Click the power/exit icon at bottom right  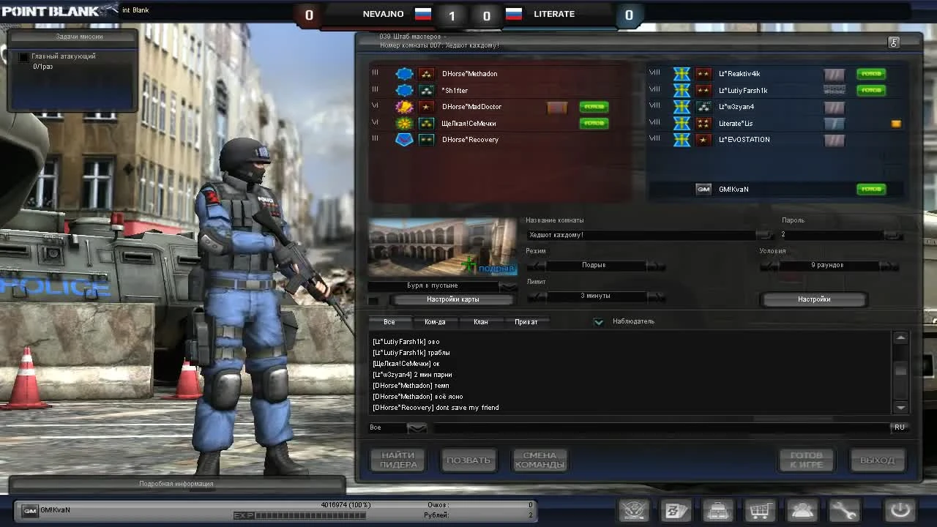click(x=900, y=510)
